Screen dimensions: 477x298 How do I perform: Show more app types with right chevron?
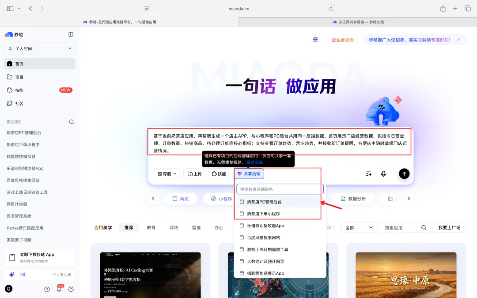click(409, 199)
